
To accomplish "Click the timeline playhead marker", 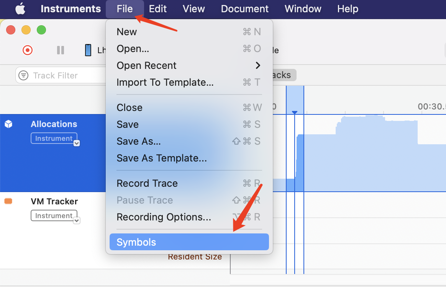I will (295, 112).
